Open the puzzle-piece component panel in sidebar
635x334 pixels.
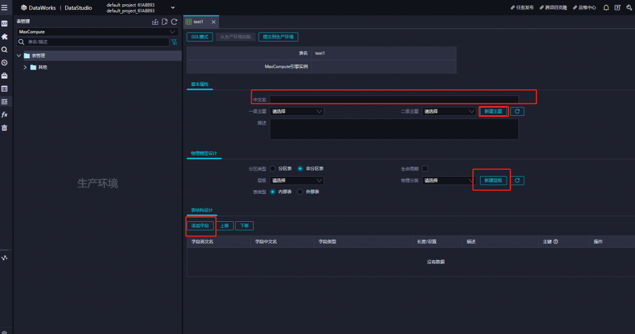[4, 37]
